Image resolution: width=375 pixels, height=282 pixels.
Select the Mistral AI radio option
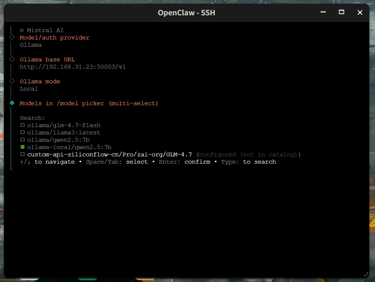pyautogui.click(x=22, y=30)
